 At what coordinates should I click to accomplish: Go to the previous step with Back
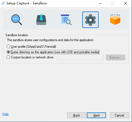coord(77,115)
